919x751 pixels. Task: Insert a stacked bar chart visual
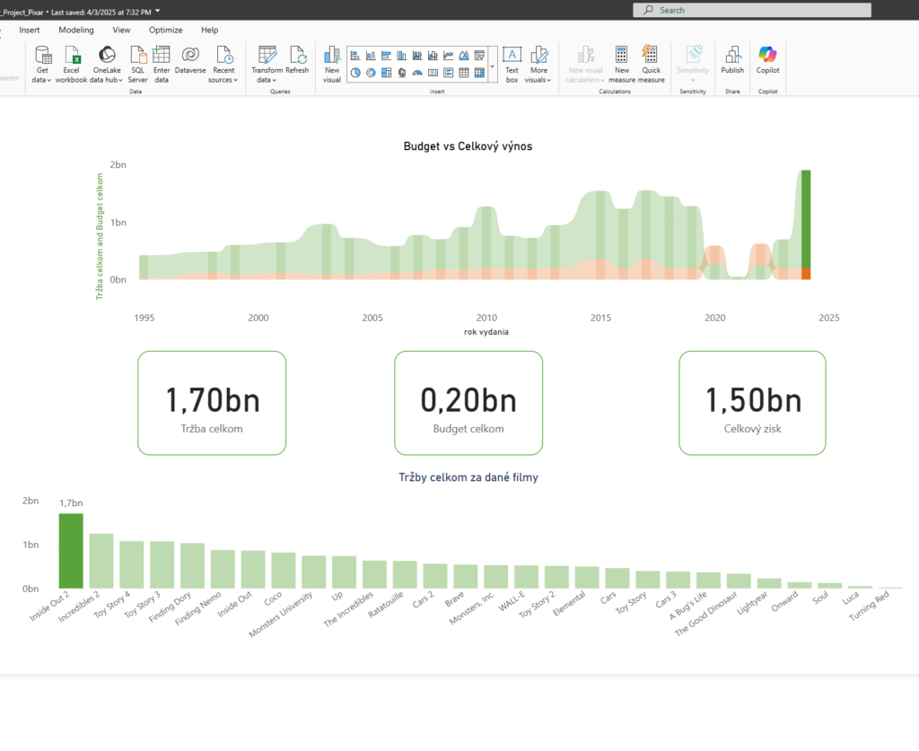click(355, 56)
